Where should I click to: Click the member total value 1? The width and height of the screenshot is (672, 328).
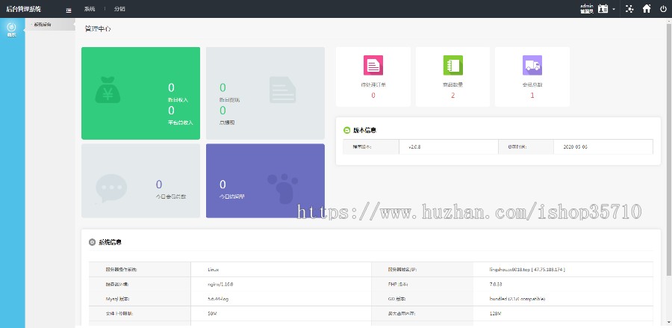click(532, 95)
